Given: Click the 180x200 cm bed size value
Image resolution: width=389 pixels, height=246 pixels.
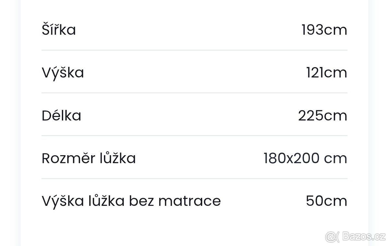Looking at the screenshot, I should (305, 158).
